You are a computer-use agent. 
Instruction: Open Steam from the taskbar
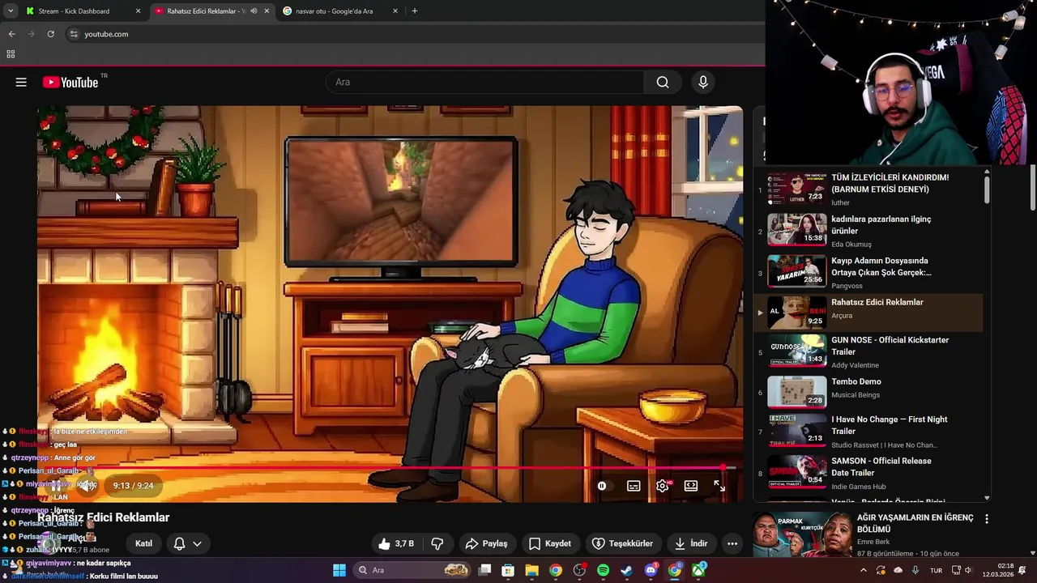(x=627, y=570)
